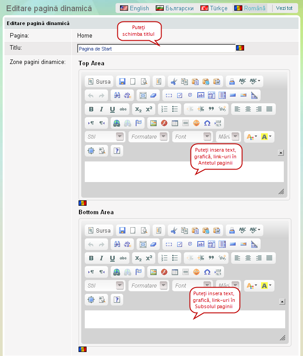Screen dimensions: 303x356
Task: Click the Vezi tot link
Action: [x=284, y=8]
